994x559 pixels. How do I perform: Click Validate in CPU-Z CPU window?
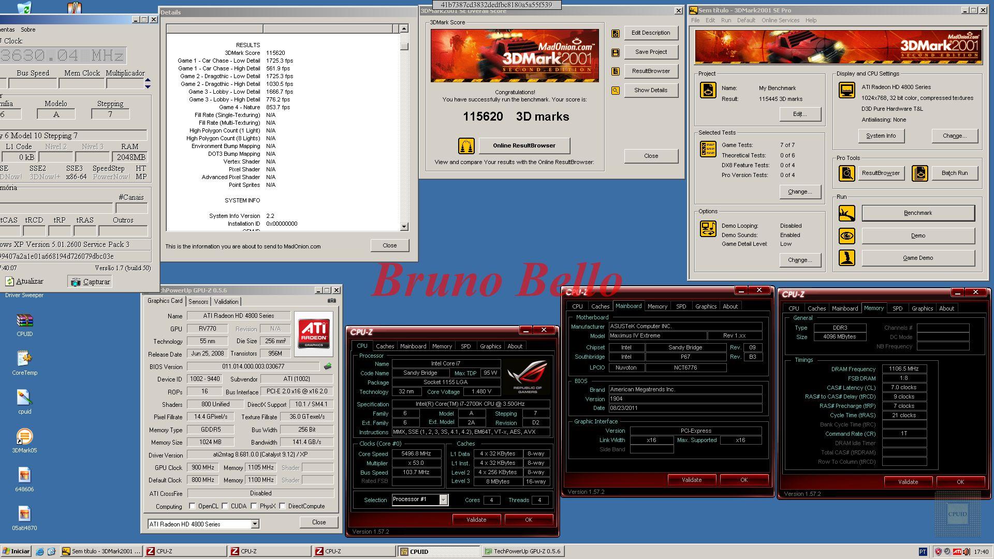(x=476, y=520)
